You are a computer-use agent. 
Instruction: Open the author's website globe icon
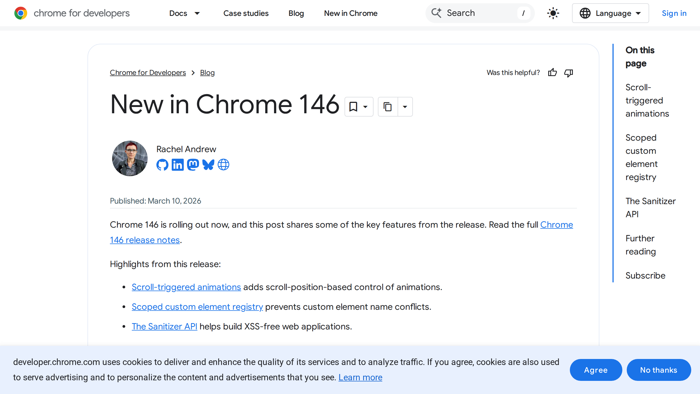[x=223, y=164]
